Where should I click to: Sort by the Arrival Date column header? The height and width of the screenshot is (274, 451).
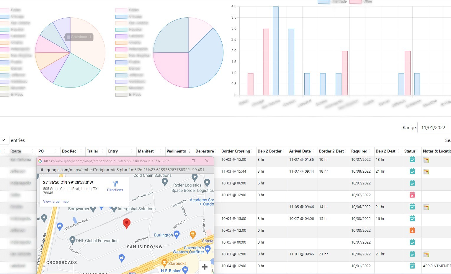[300, 151]
